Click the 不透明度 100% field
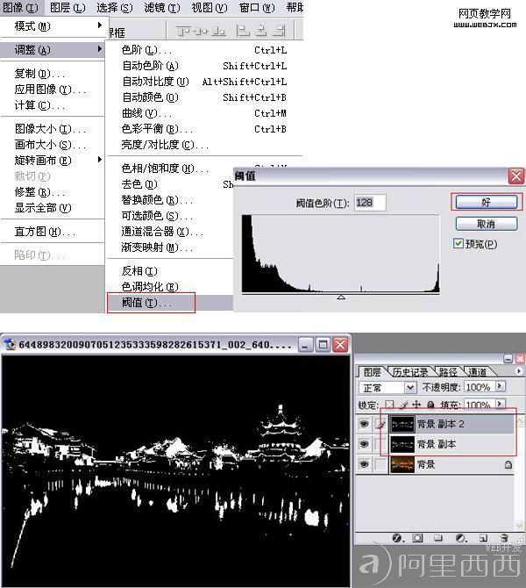Viewport: 526px width, 588px height. click(480, 387)
